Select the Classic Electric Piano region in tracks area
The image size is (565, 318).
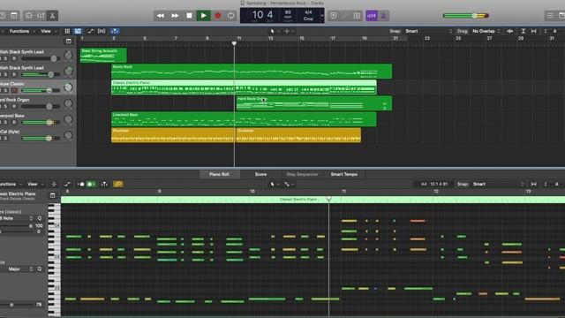click(x=244, y=87)
